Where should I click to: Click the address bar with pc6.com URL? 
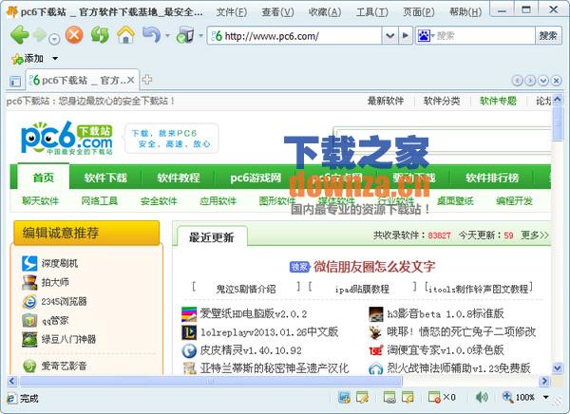coord(294,36)
